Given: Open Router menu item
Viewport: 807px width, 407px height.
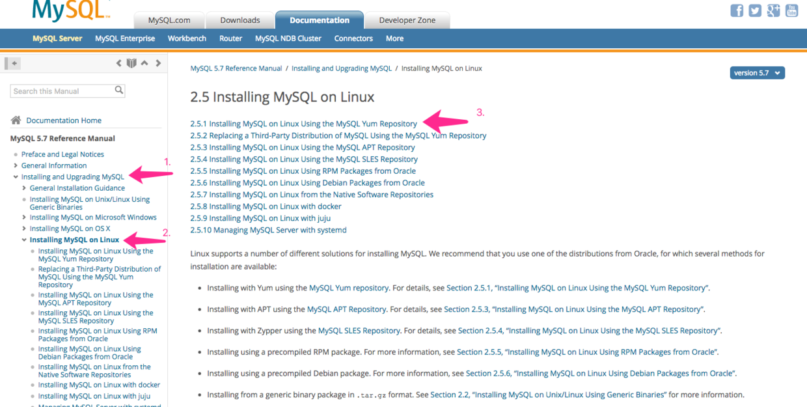Looking at the screenshot, I should point(230,38).
